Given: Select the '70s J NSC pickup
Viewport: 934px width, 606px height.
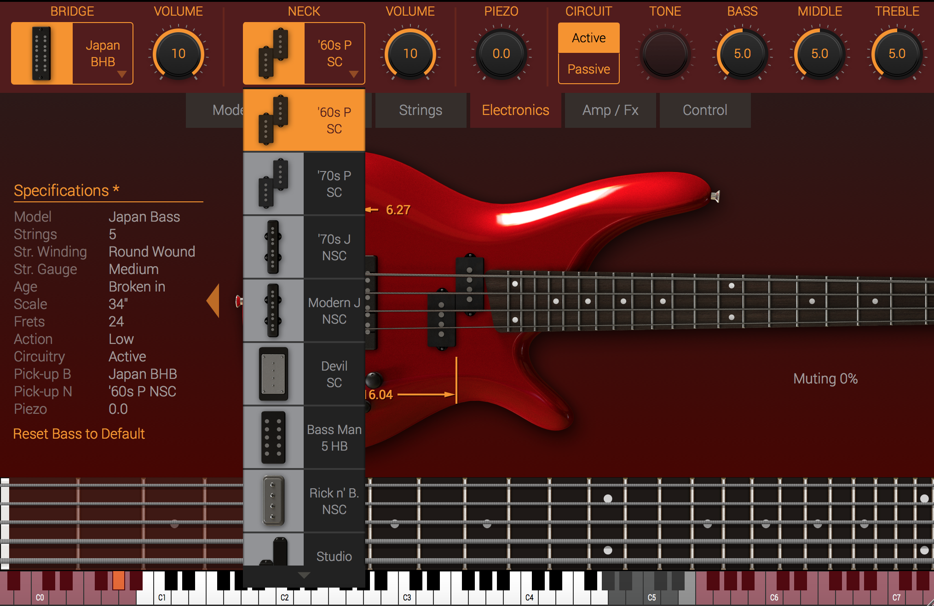Looking at the screenshot, I should 304,247.
